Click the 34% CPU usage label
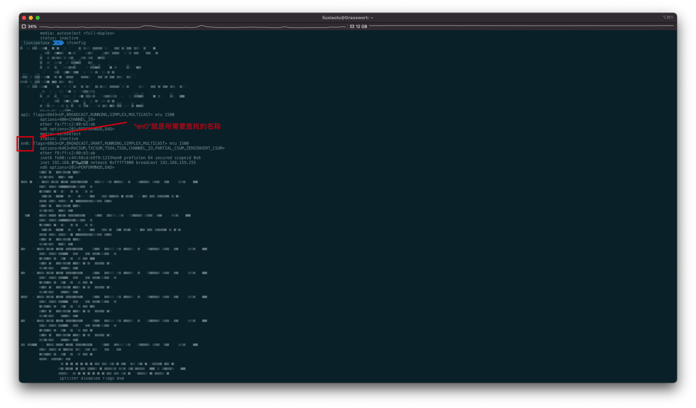Viewport: 696px width, 408px height. point(32,26)
